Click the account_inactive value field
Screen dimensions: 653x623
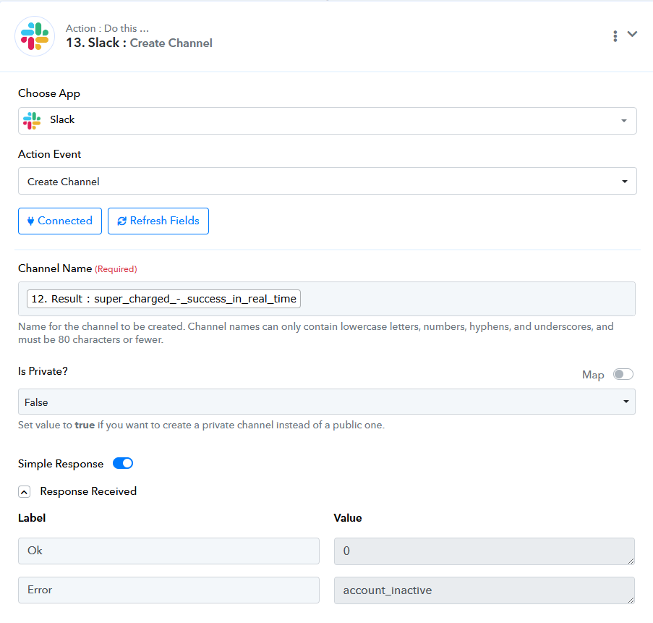pos(485,590)
